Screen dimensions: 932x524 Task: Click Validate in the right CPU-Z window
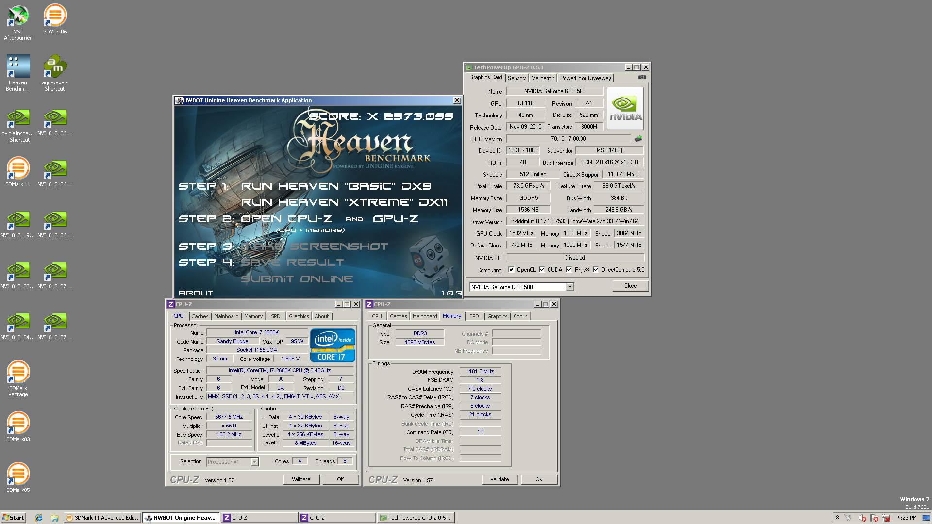click(499, 479)
